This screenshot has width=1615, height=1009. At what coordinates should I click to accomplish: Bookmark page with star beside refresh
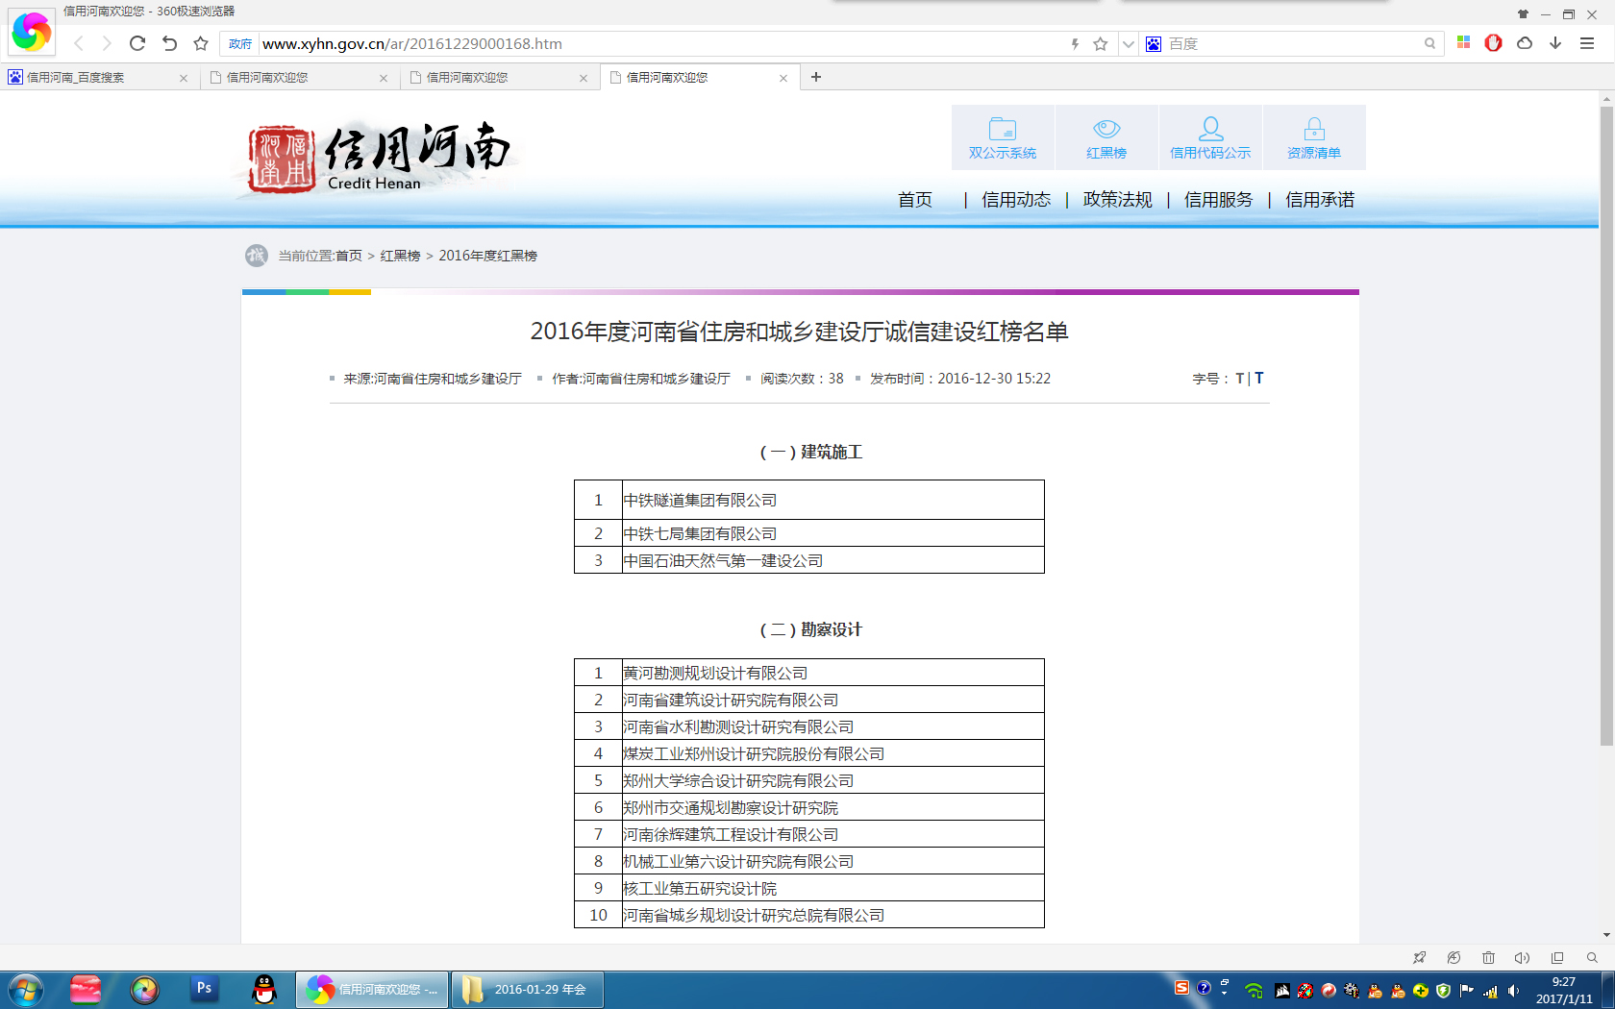[x=201, y=43]
